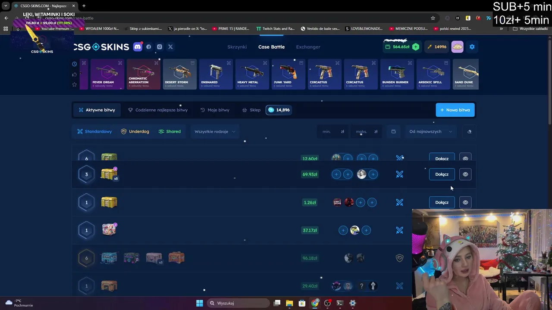Viewport: 552px width, 310px height.
Task: Click the 14,896 gem balance badge
Action: [x=279, y=110]
